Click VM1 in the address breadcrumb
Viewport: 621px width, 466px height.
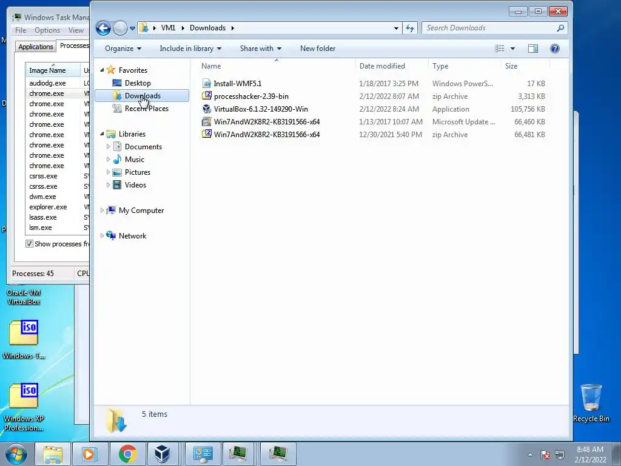point(168,28)
